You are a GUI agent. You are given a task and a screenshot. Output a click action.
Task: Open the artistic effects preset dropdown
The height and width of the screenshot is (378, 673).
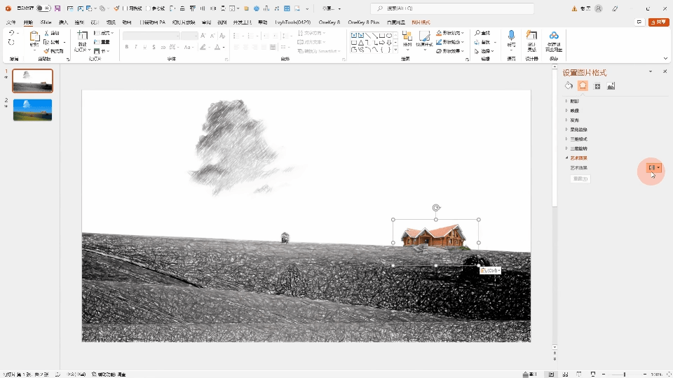click(653, 168)
